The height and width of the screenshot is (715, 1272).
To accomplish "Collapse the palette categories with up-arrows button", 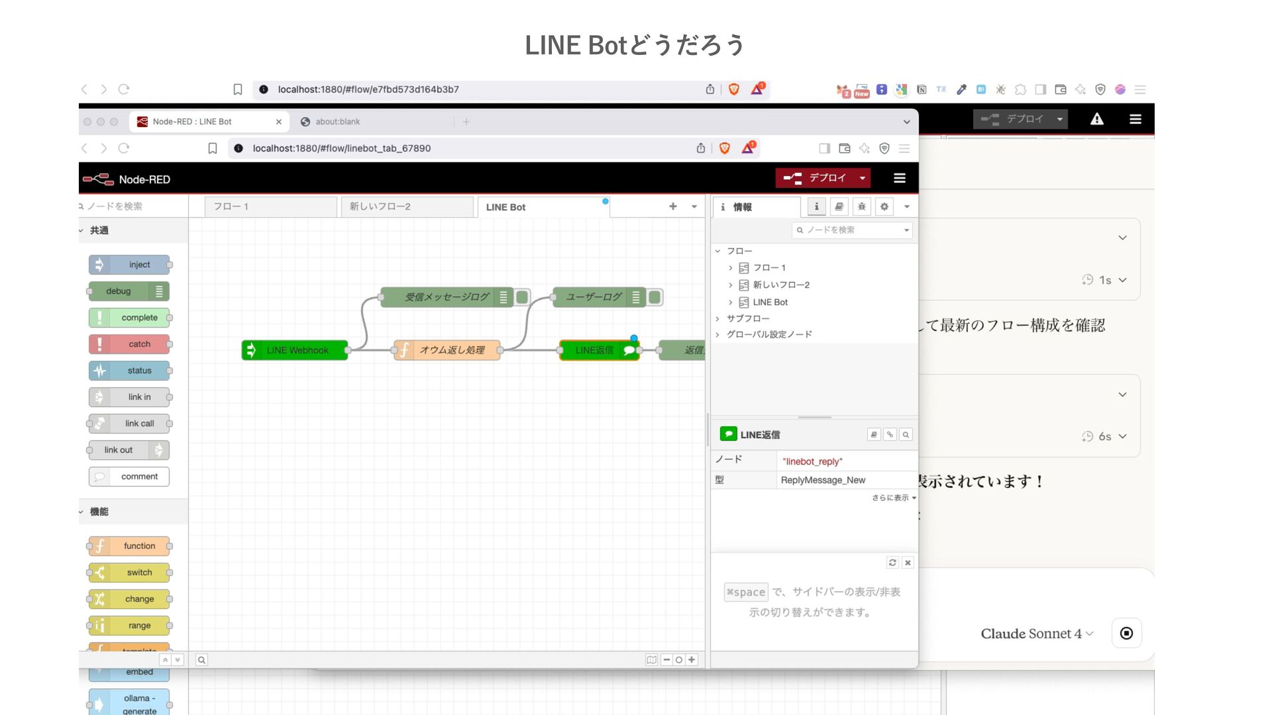I will click(166, 660).
